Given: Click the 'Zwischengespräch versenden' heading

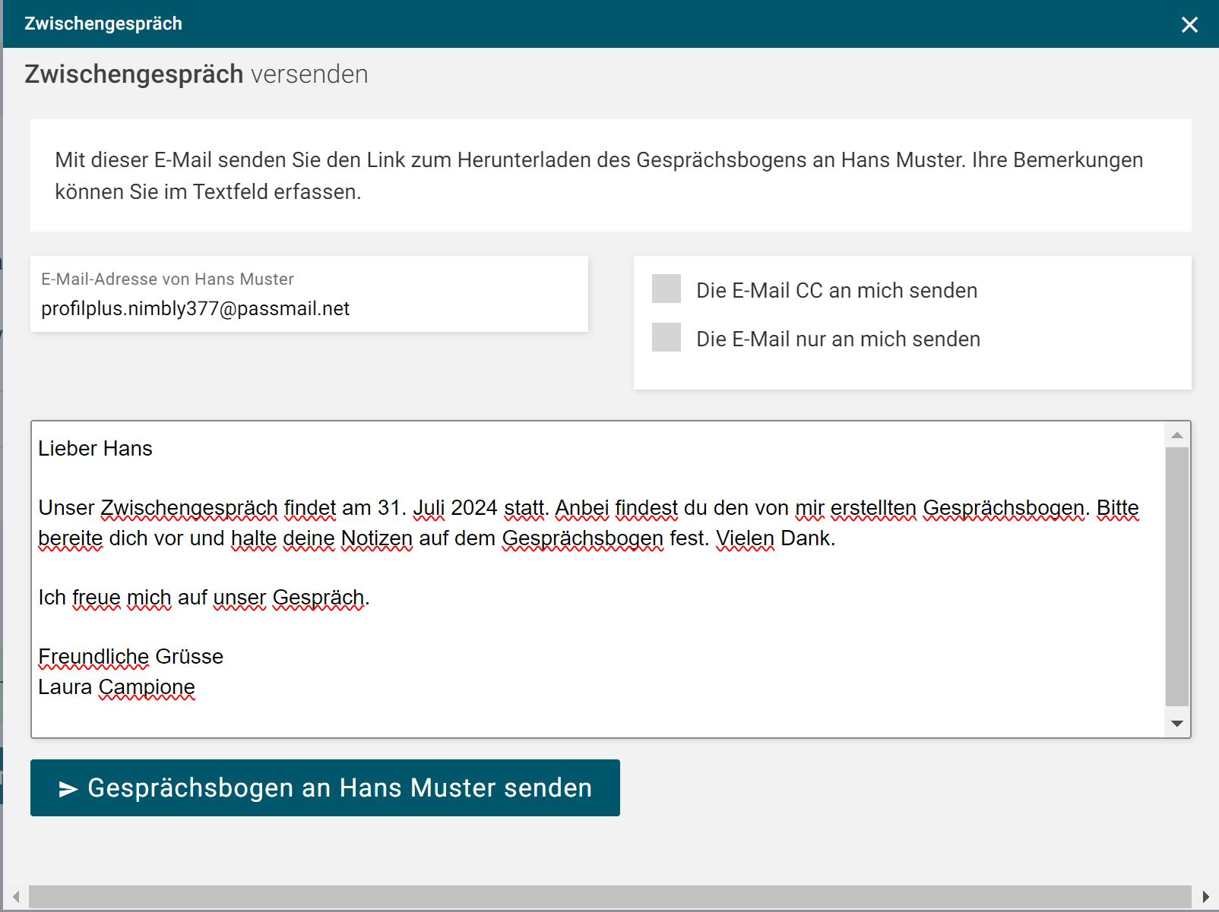Looking at the screenshot, I should coord(196,74).
